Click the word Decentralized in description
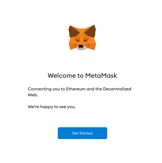The width and height of the screenshot is (162, 163). point(117,89)
